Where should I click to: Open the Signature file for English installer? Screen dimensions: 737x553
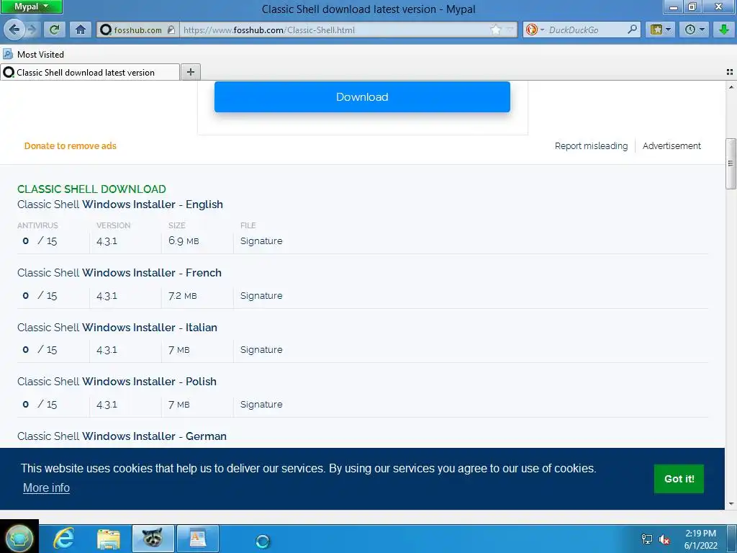[261, 240]
